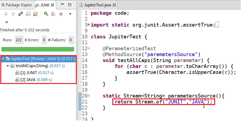Open the JUnit view menu triangle

pos(7,23)
